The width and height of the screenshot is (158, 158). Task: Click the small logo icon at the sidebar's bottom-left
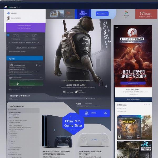pos(10,89)
